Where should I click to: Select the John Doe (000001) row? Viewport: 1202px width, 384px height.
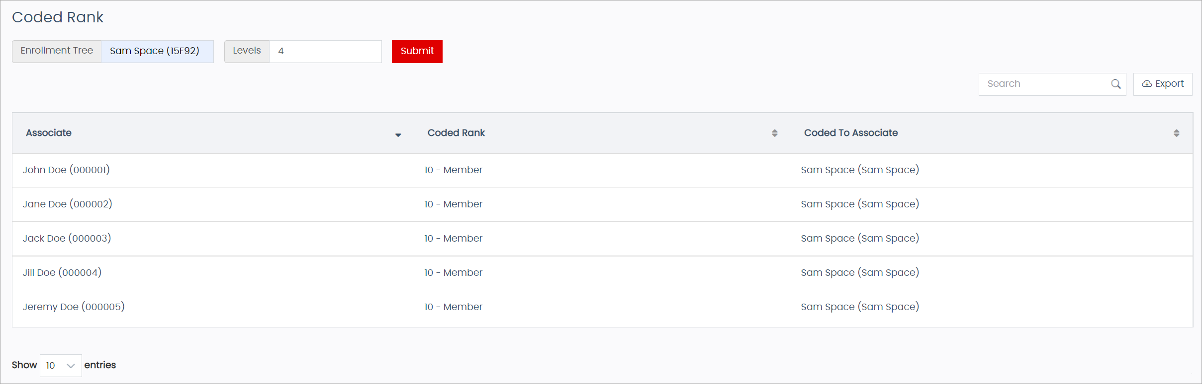point(66,170)
